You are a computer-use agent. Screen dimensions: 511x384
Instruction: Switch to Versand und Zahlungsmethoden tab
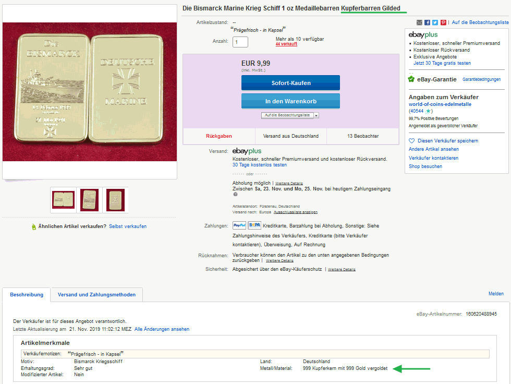[96, 295]
